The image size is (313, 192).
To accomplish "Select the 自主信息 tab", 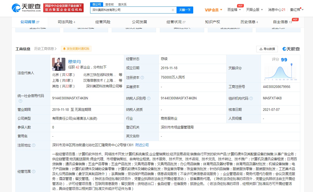I will [282, 22].
